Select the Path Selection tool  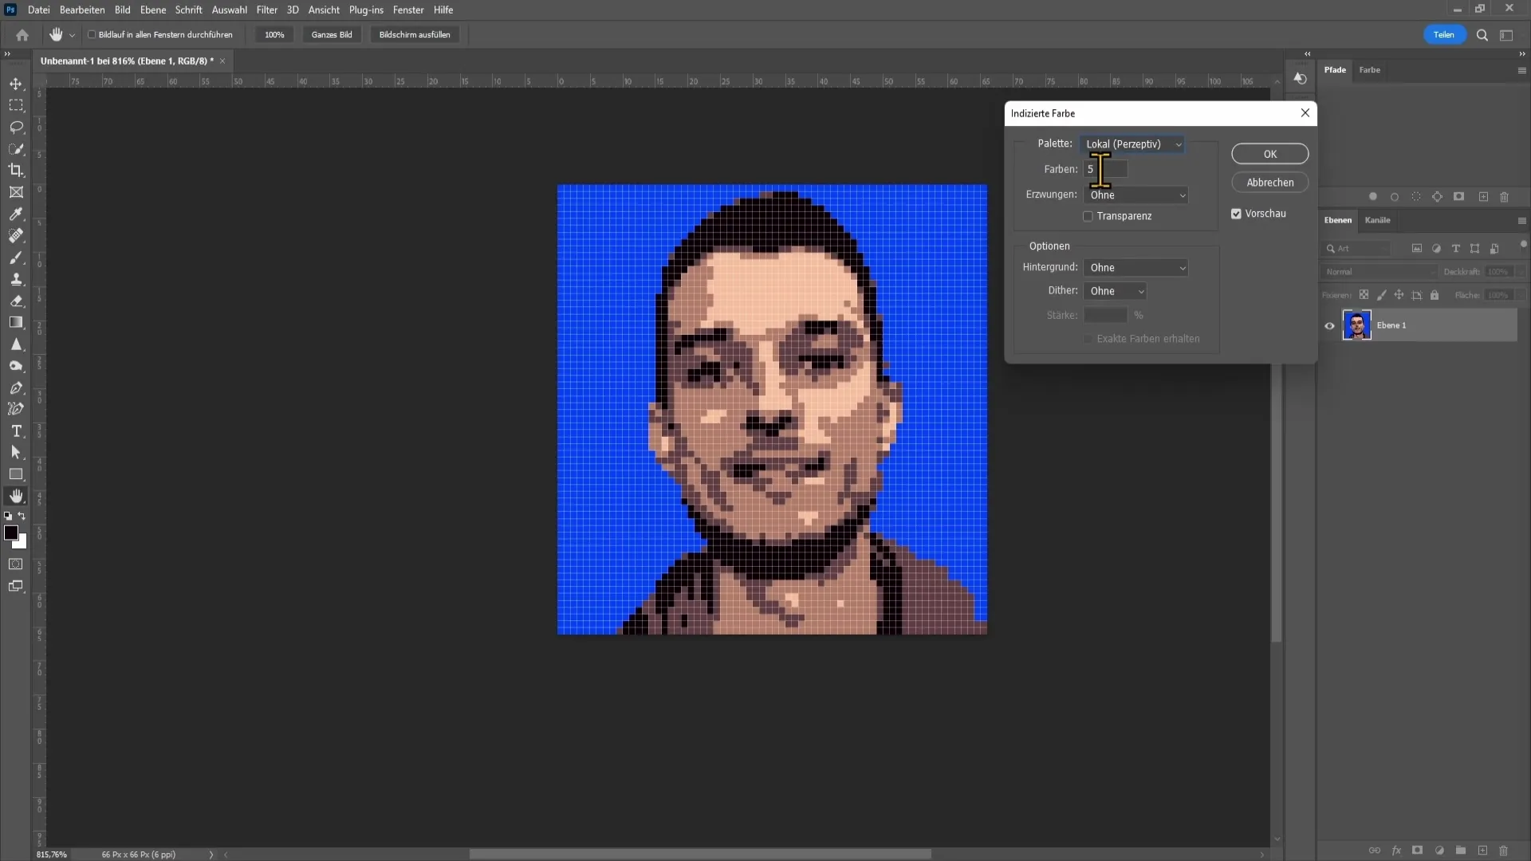(x=16, y=452)
